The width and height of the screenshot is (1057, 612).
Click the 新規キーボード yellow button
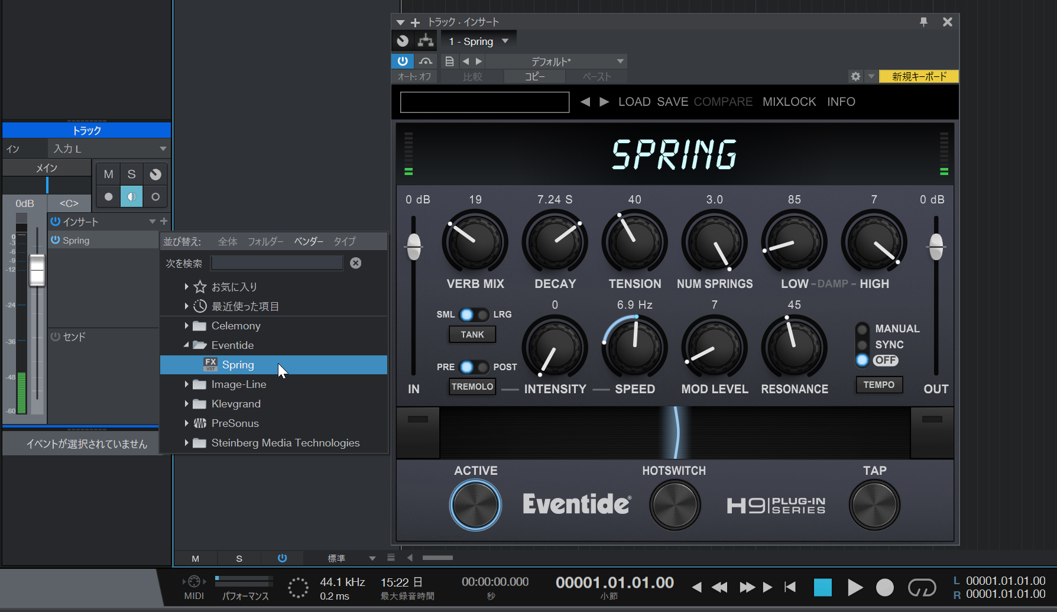coord(919,76)
